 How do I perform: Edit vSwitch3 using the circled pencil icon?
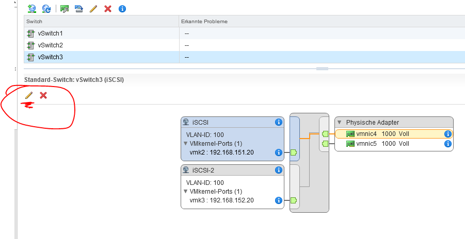pyautogui.click(x=29, y=95)
